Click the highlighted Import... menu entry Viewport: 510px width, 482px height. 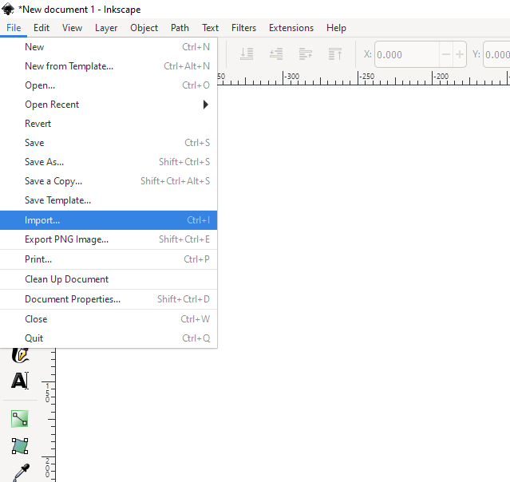pyautogui.click(x=109, y=220)
